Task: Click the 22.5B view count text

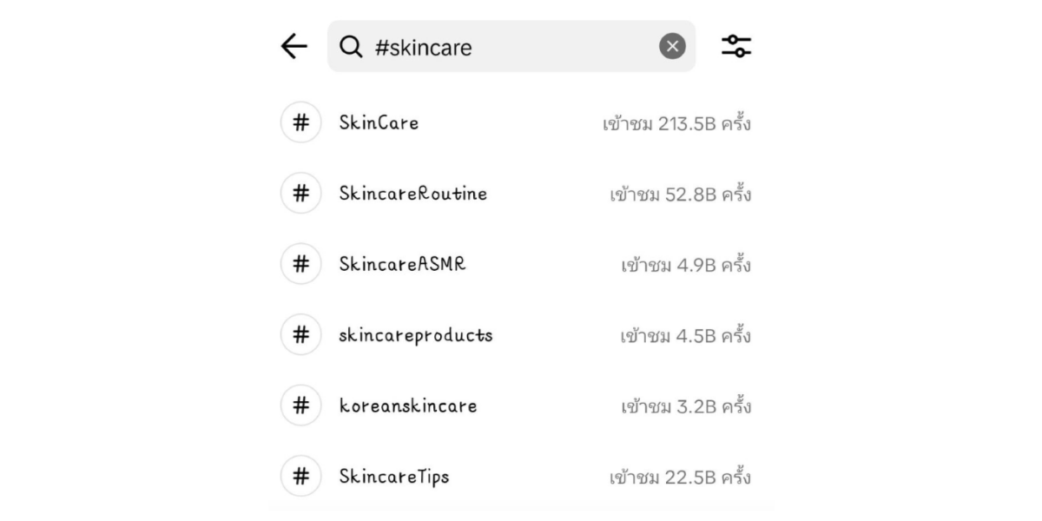Action: [x=680, y=478]
